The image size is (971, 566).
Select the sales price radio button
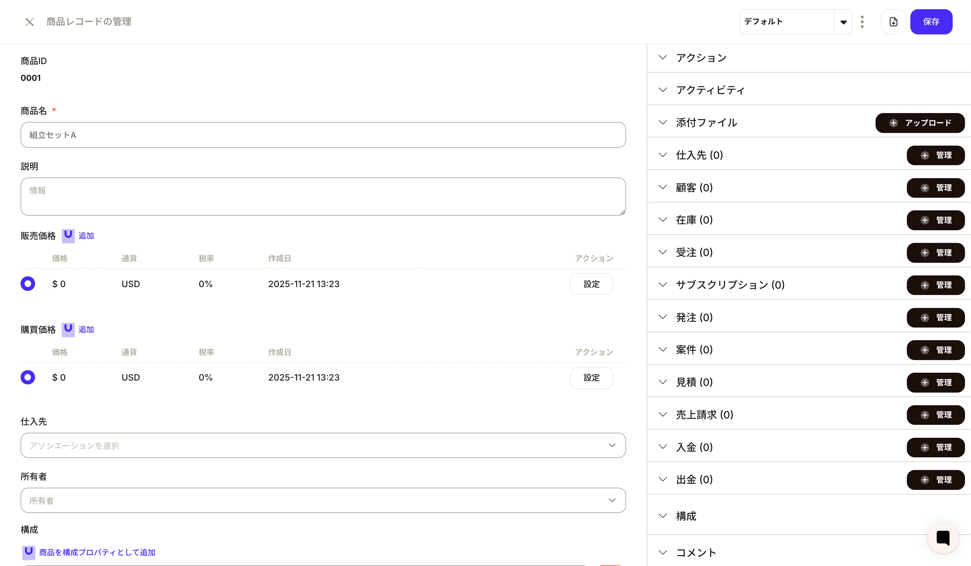(27, 283)
